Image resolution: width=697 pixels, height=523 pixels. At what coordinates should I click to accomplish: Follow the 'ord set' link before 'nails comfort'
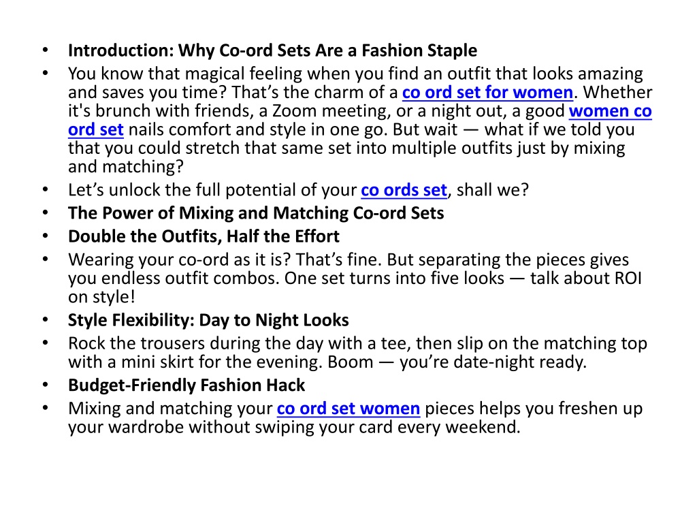coord(95,129)
